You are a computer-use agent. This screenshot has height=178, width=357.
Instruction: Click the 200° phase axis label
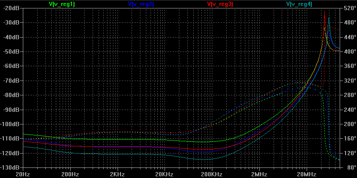tap(349, 124)
